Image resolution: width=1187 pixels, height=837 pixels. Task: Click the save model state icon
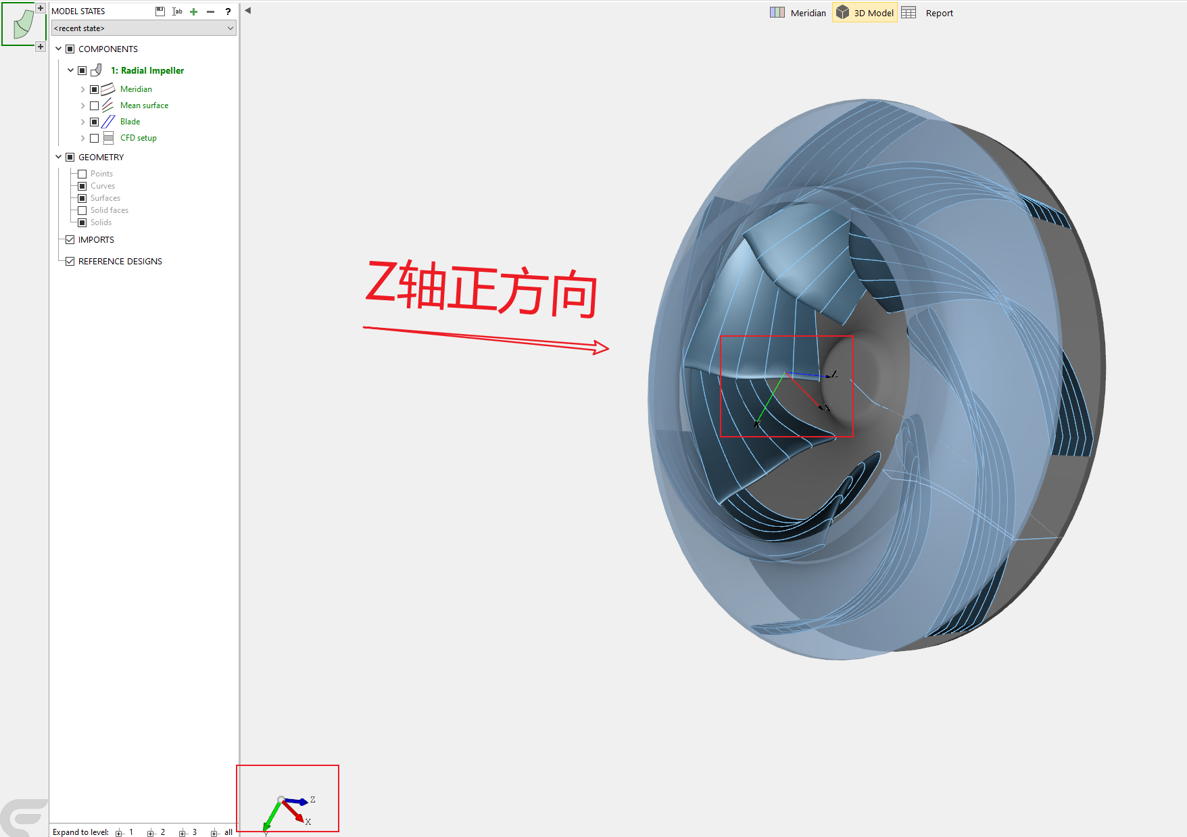(160, 11)
